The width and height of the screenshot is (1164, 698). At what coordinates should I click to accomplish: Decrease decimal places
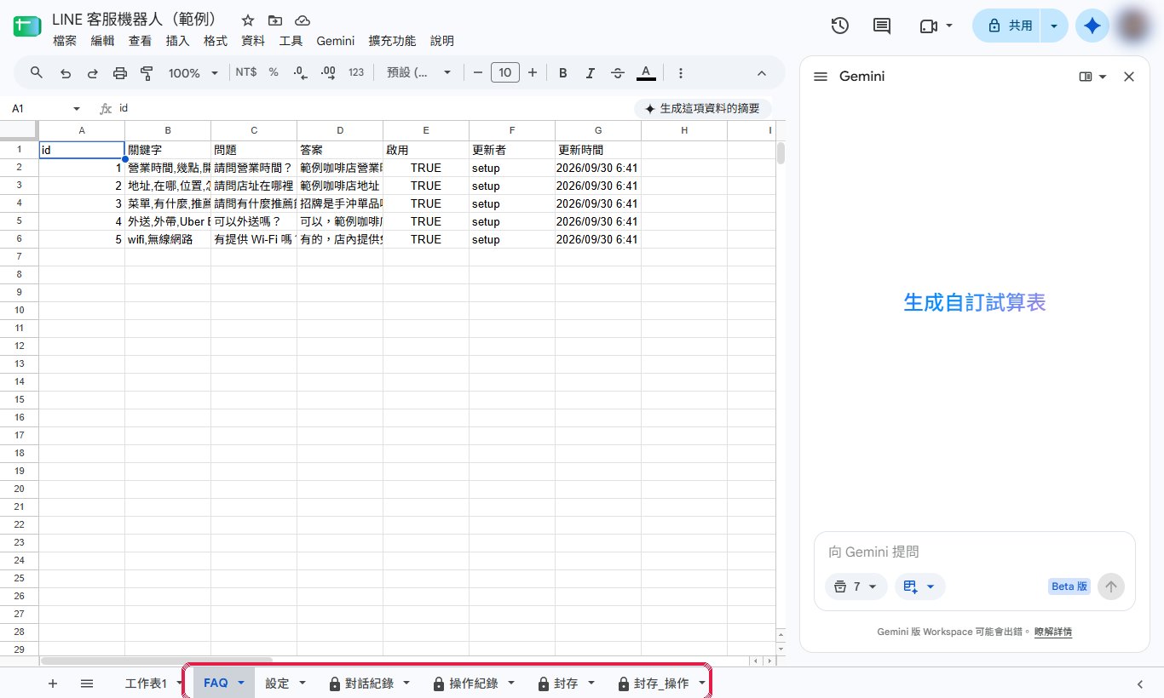300,73
